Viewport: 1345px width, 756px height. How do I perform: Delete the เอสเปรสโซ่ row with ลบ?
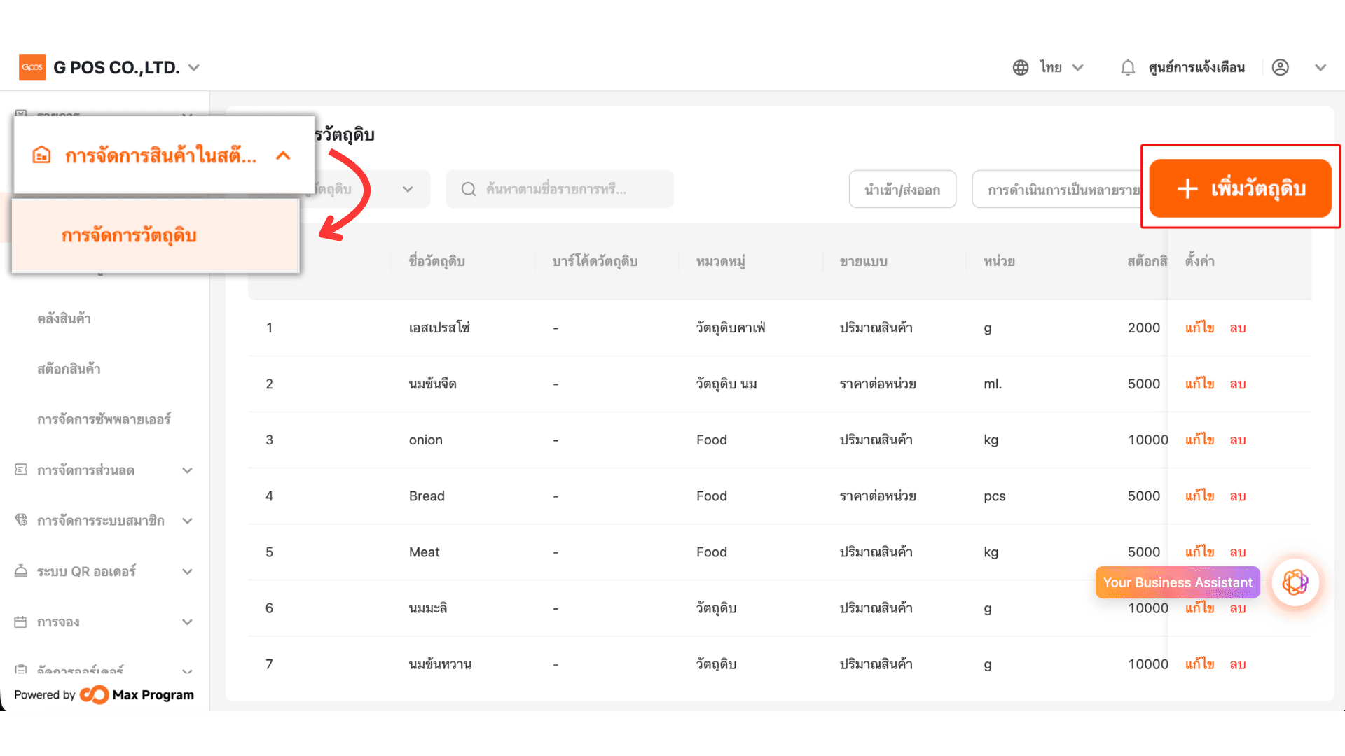1238,328
